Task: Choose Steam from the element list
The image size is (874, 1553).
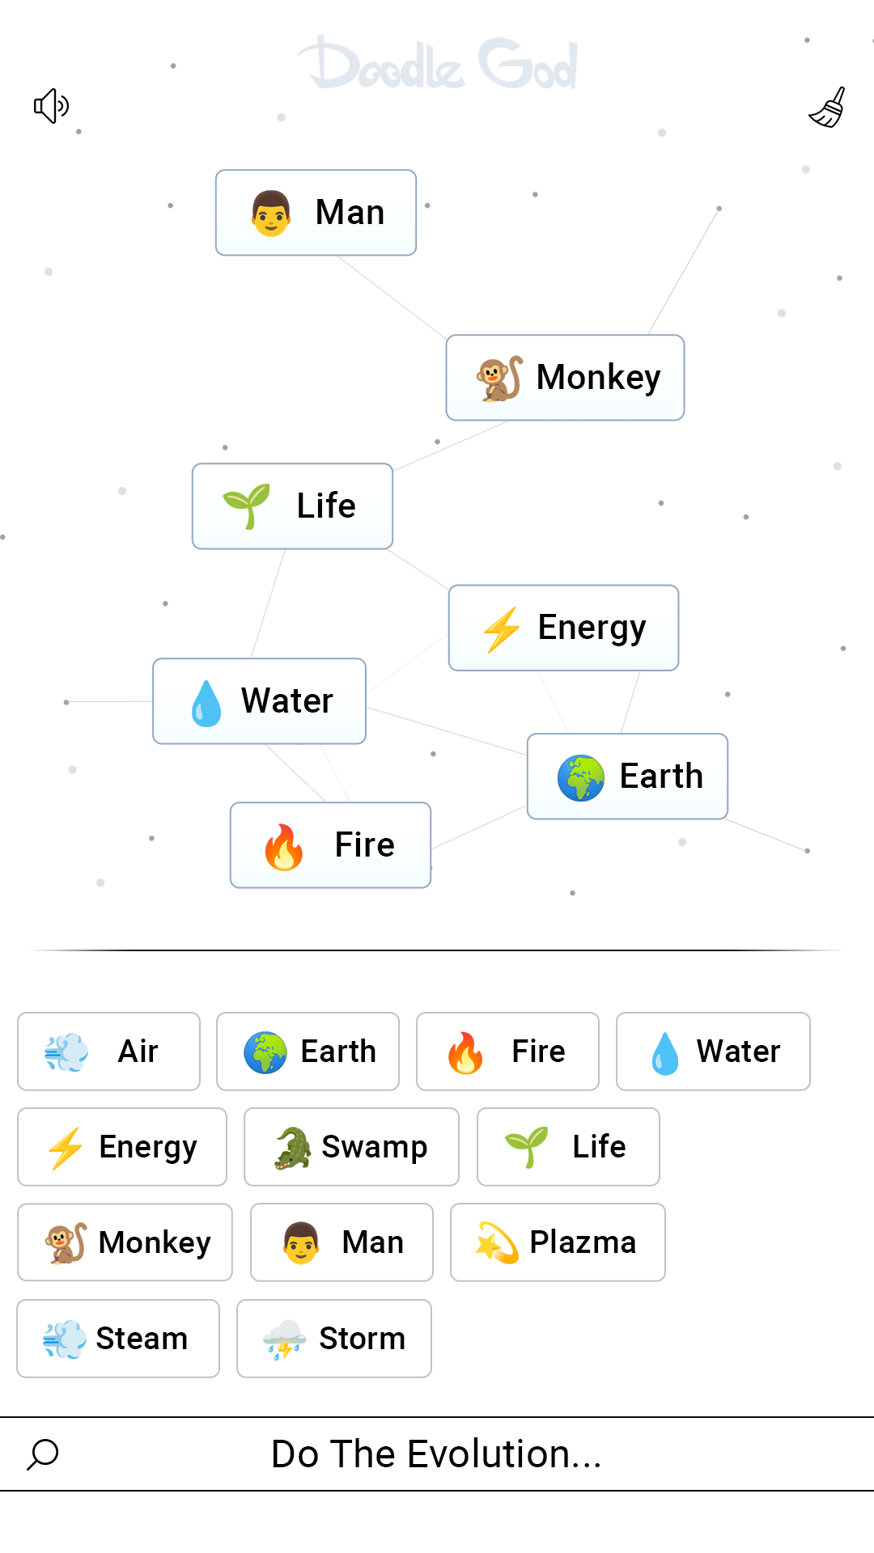Action: point(118,1339)
